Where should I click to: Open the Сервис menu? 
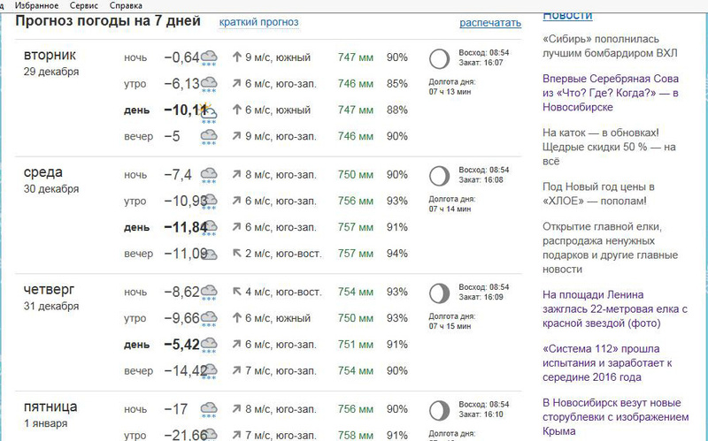pyautogui.click(x=84, y=5)
